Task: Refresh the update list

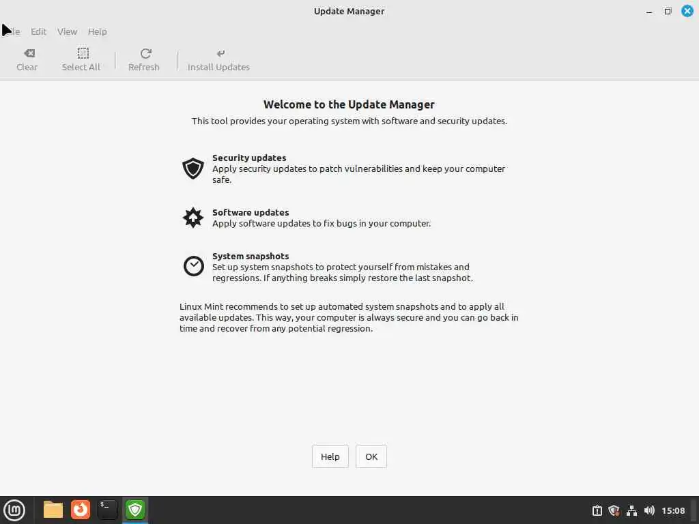Action: (144, 60)
